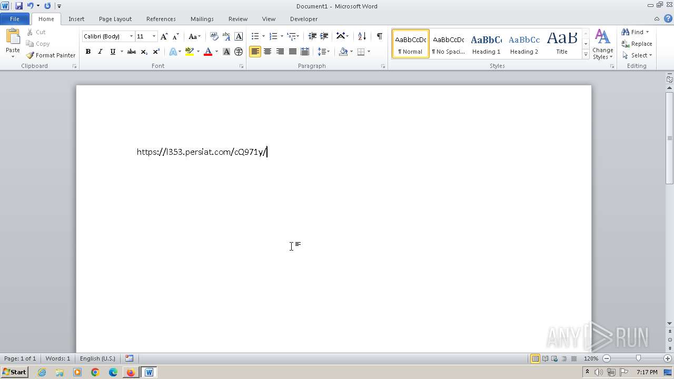674x379 pixels.
Task: Click Character Border icon
Action: 239,36
